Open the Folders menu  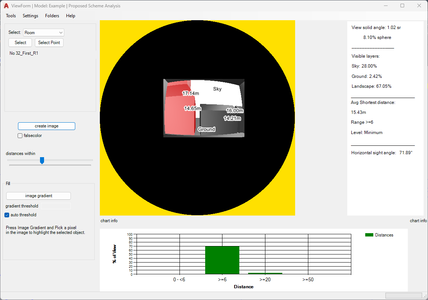[52, 16]
